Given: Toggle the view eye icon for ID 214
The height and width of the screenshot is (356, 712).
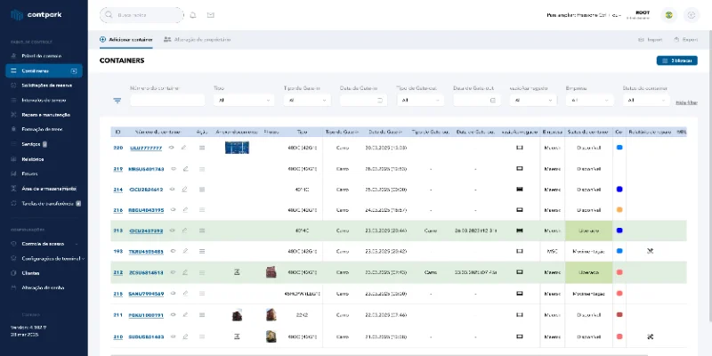Looking at the screenshot, I should 173,190.
